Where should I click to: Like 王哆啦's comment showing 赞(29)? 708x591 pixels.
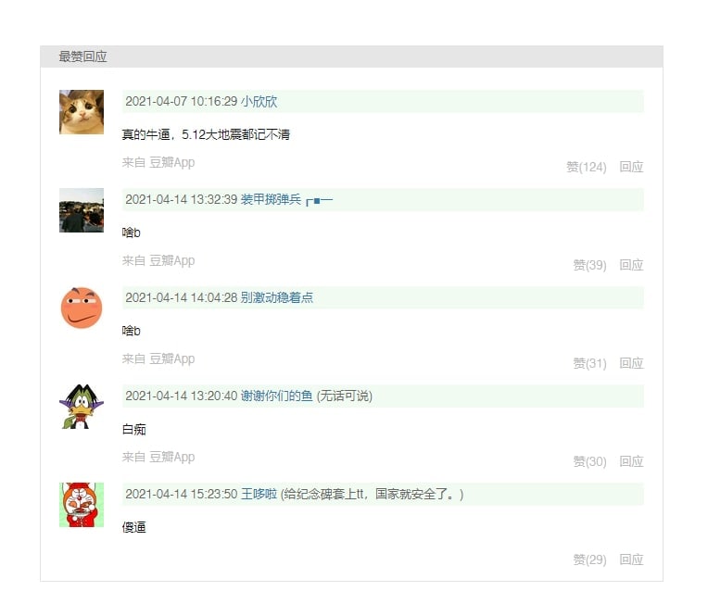(x=589, y=560)
